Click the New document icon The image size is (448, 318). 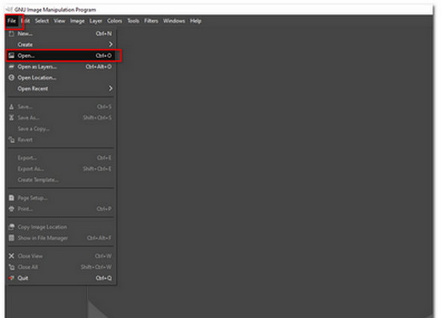(x=11, y=34)
